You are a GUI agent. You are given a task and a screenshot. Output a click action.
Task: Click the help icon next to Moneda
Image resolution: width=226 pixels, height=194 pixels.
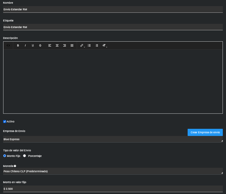tap(15, 166)
